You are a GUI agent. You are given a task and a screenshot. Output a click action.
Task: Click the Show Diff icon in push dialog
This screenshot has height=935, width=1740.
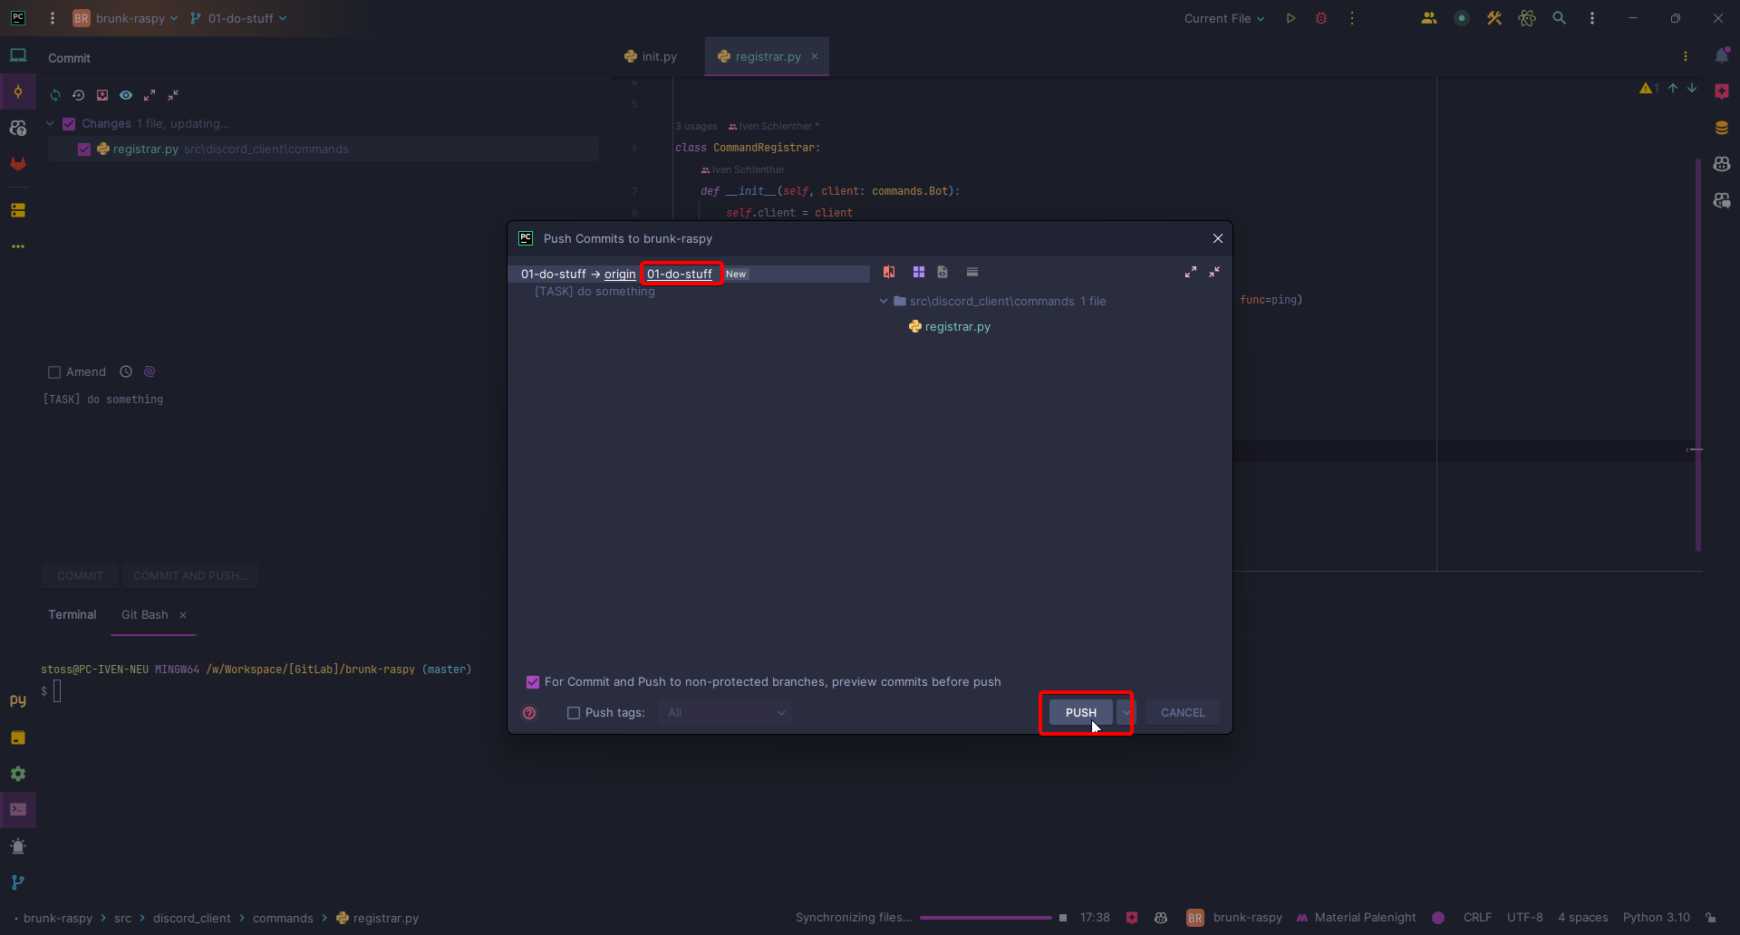[x=889, y=272]
